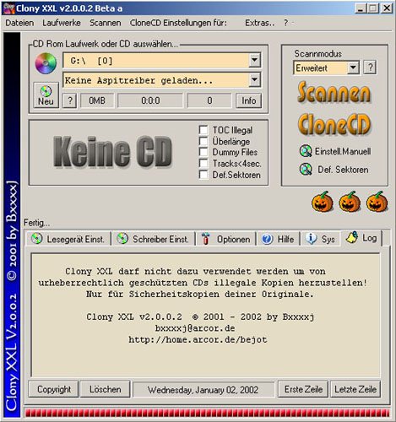Screen dimensions: 396x422
Task: Click the question mark beside Scannmodus
Action: coord(370,68)
